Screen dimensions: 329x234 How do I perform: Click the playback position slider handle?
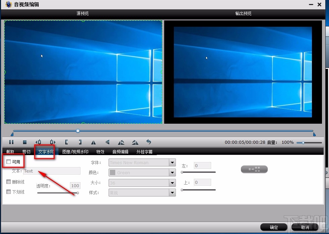click(78, 131)
